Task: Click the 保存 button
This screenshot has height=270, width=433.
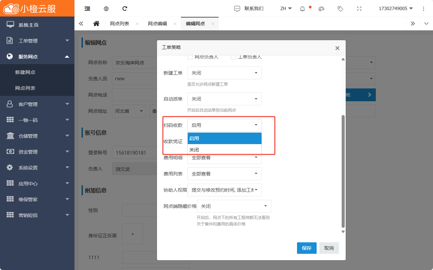Action: click(306, 248)
